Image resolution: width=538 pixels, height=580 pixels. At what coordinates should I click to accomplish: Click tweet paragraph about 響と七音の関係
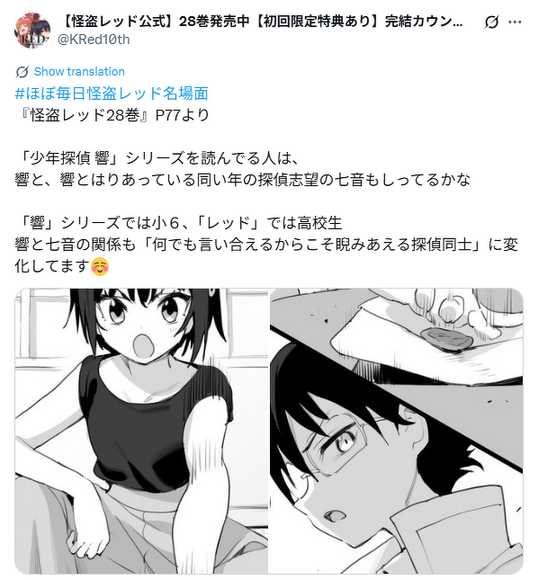(x=266, y=255)
